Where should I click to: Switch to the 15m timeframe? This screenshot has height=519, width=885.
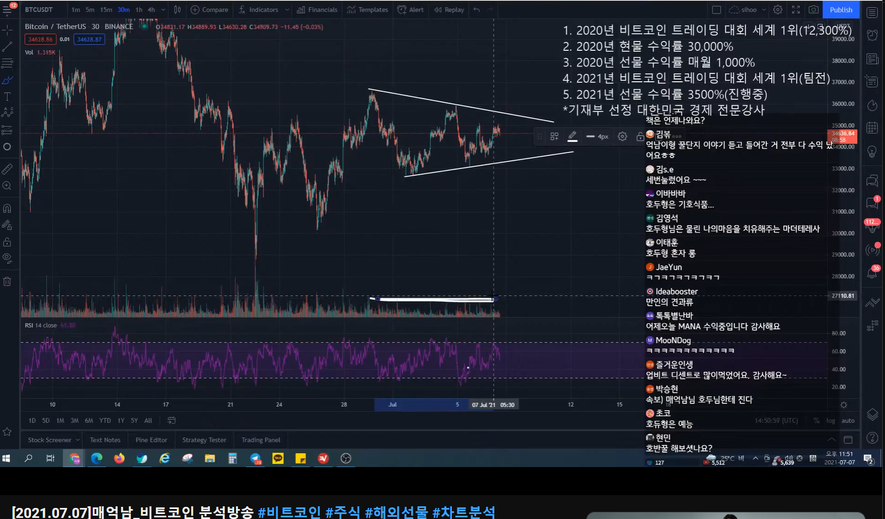[x=106, y=9]
